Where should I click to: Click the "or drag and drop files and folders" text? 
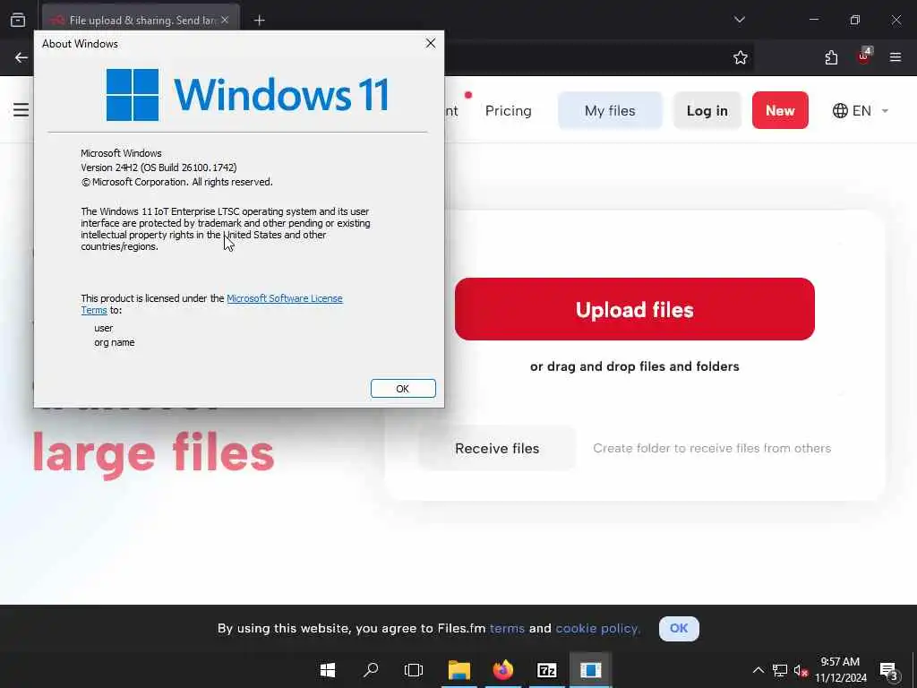click(635, 366)
